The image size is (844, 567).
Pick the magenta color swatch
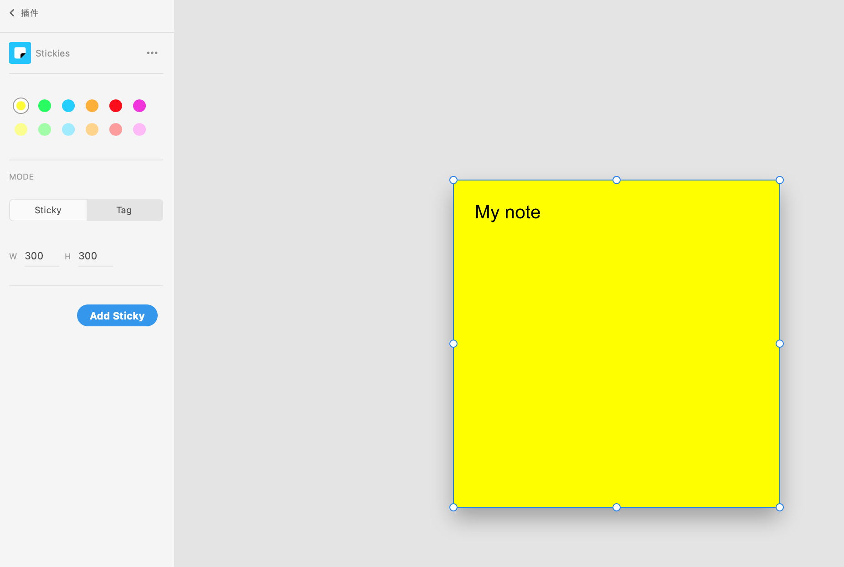click(139, 106)
